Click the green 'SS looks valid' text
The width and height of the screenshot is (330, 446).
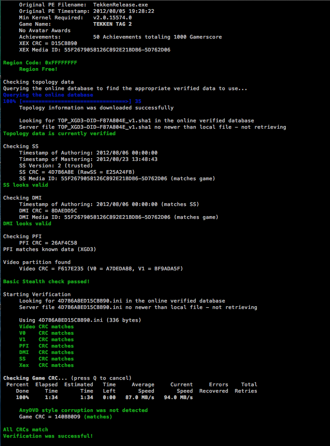pyautogui.click(x=26, y=185)
